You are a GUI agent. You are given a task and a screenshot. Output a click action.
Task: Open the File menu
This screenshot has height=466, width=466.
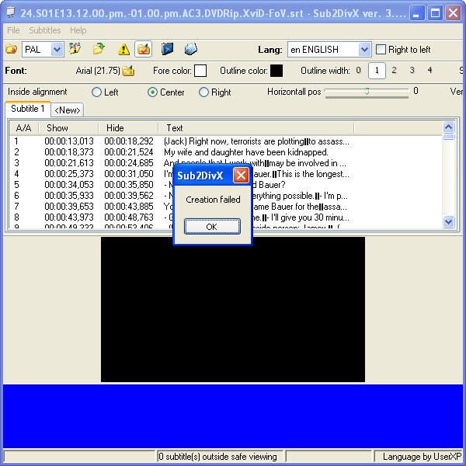[x=13, y=30]
